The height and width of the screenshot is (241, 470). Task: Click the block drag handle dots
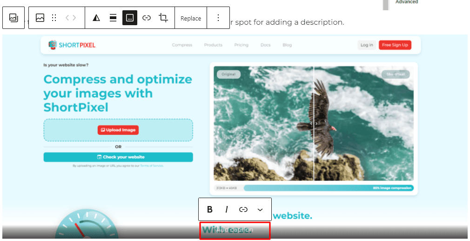pyautogui.click(x=54, y=18)
